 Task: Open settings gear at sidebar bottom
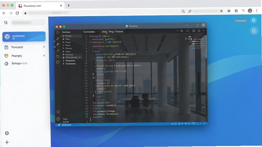click(x=7, y=133)
